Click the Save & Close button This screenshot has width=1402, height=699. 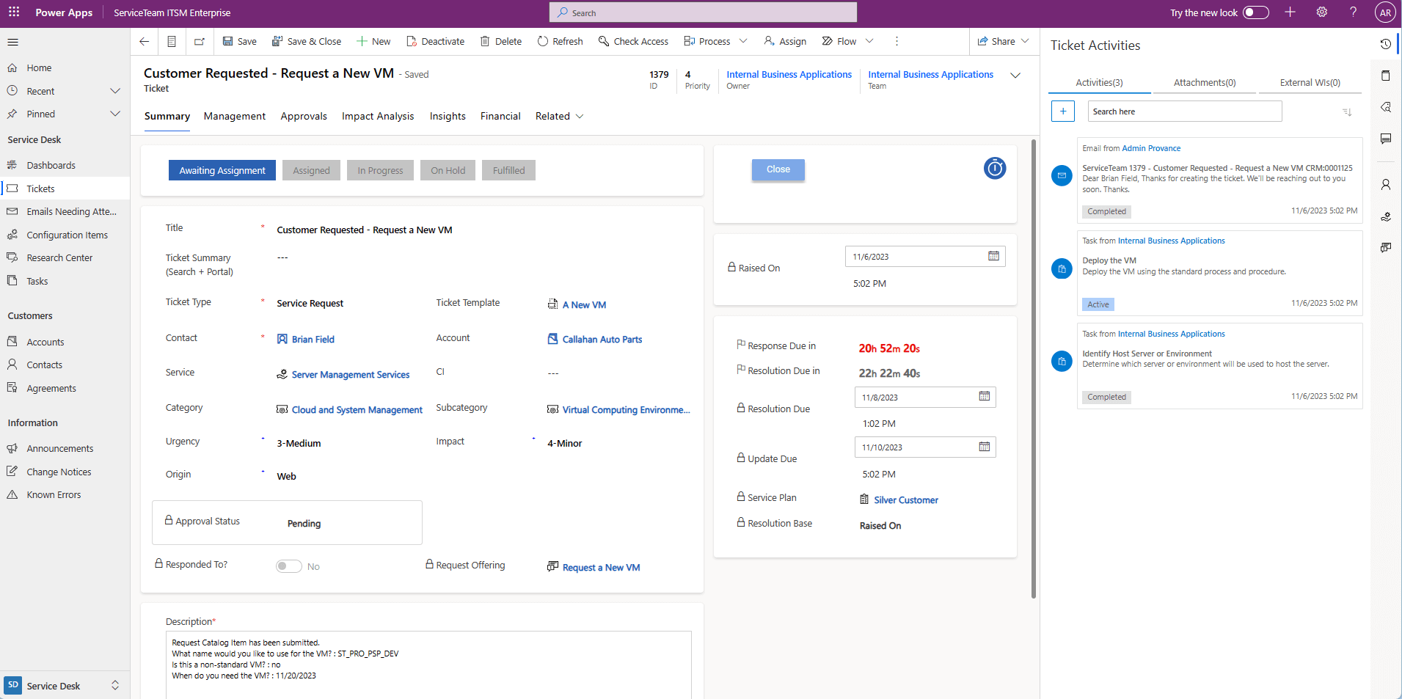[307, 41]
